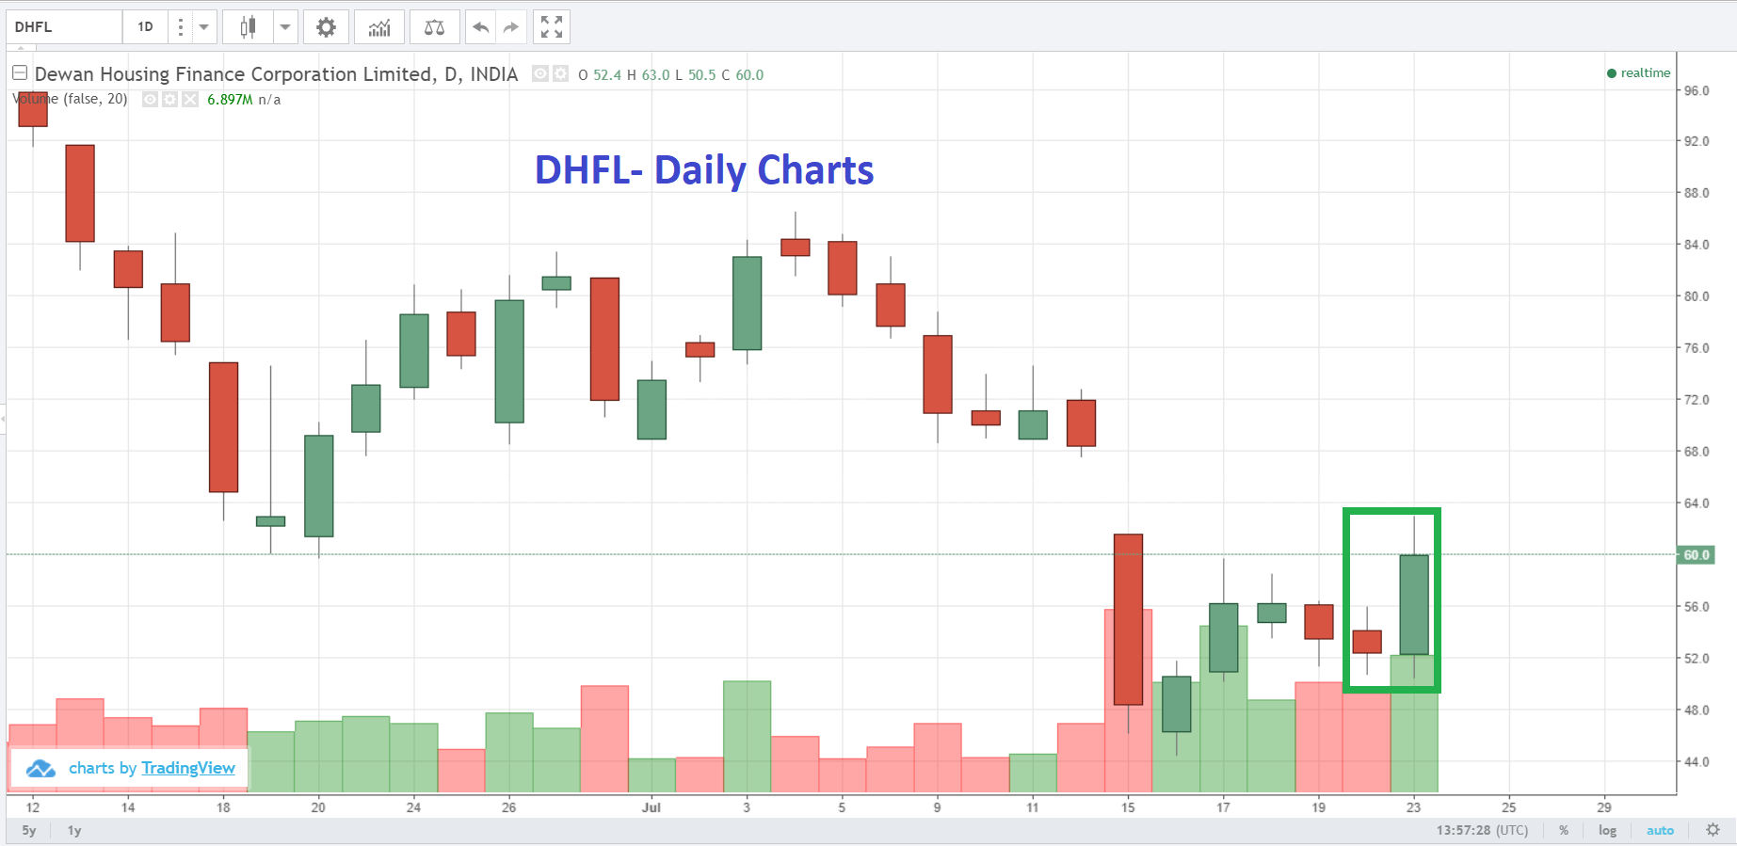The height and width of the screenshot is (846, 1737).
Task: Click the O 52.4 open value
Action: (x=600, y=75)
